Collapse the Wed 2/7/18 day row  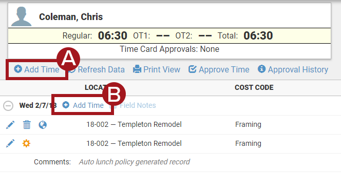[8, 106]
